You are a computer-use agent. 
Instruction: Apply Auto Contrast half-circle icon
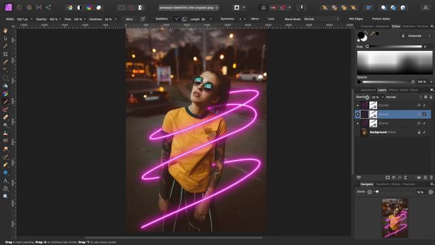click(x=80, y=7)
